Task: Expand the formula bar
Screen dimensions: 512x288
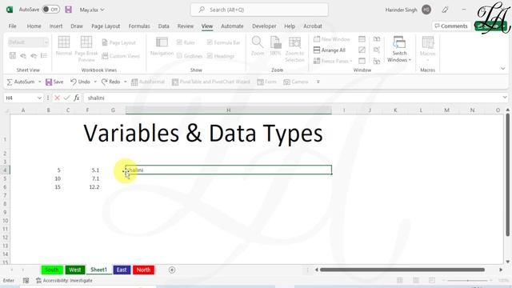Action: click(x=505, y=98)
